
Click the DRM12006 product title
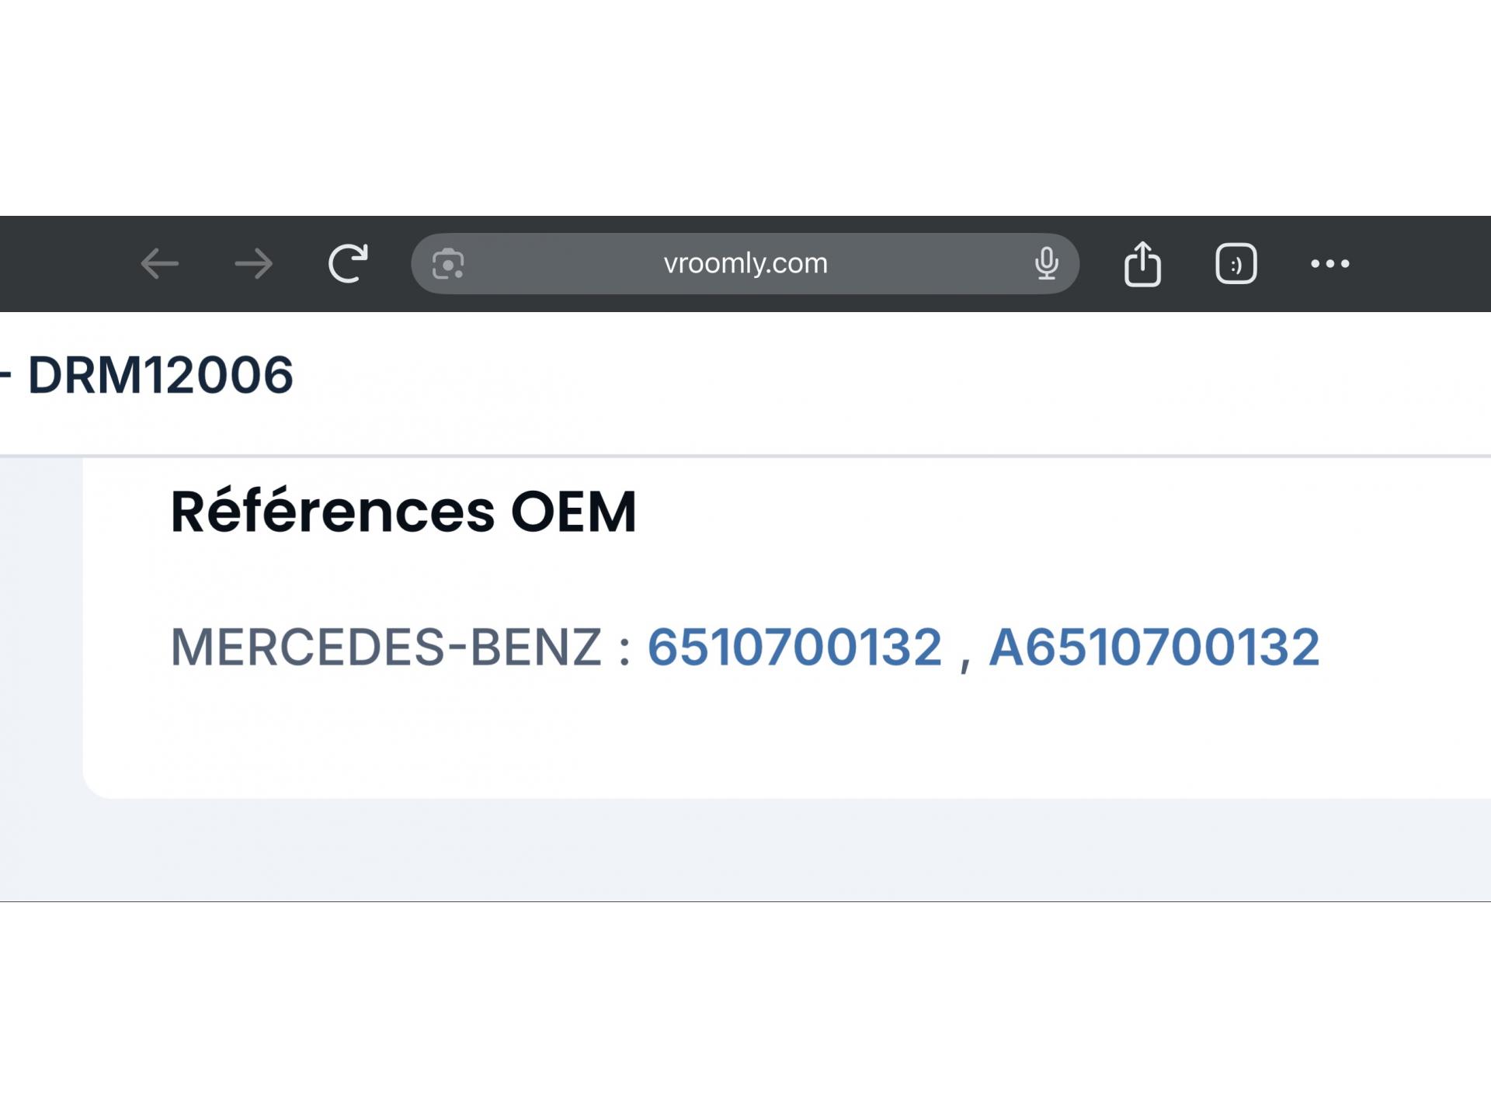(x=161, y=376)
